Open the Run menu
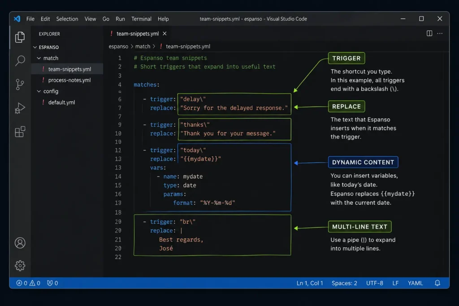This screenshot has width=459, height=306. pyautogui.click(x=120, y=19)
